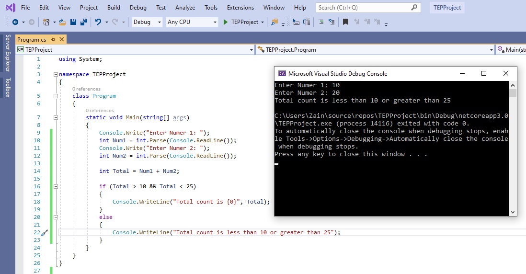This screenshot has height=274, width=526.
Task: Open the Analyze menu
Action: tap(185, 7)
